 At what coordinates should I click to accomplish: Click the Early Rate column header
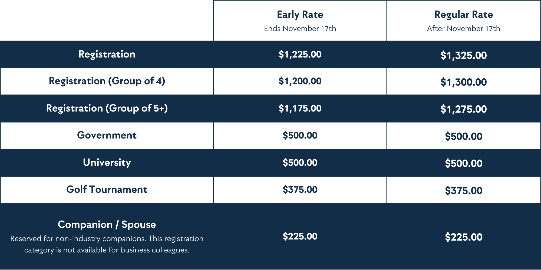point(300,15)
